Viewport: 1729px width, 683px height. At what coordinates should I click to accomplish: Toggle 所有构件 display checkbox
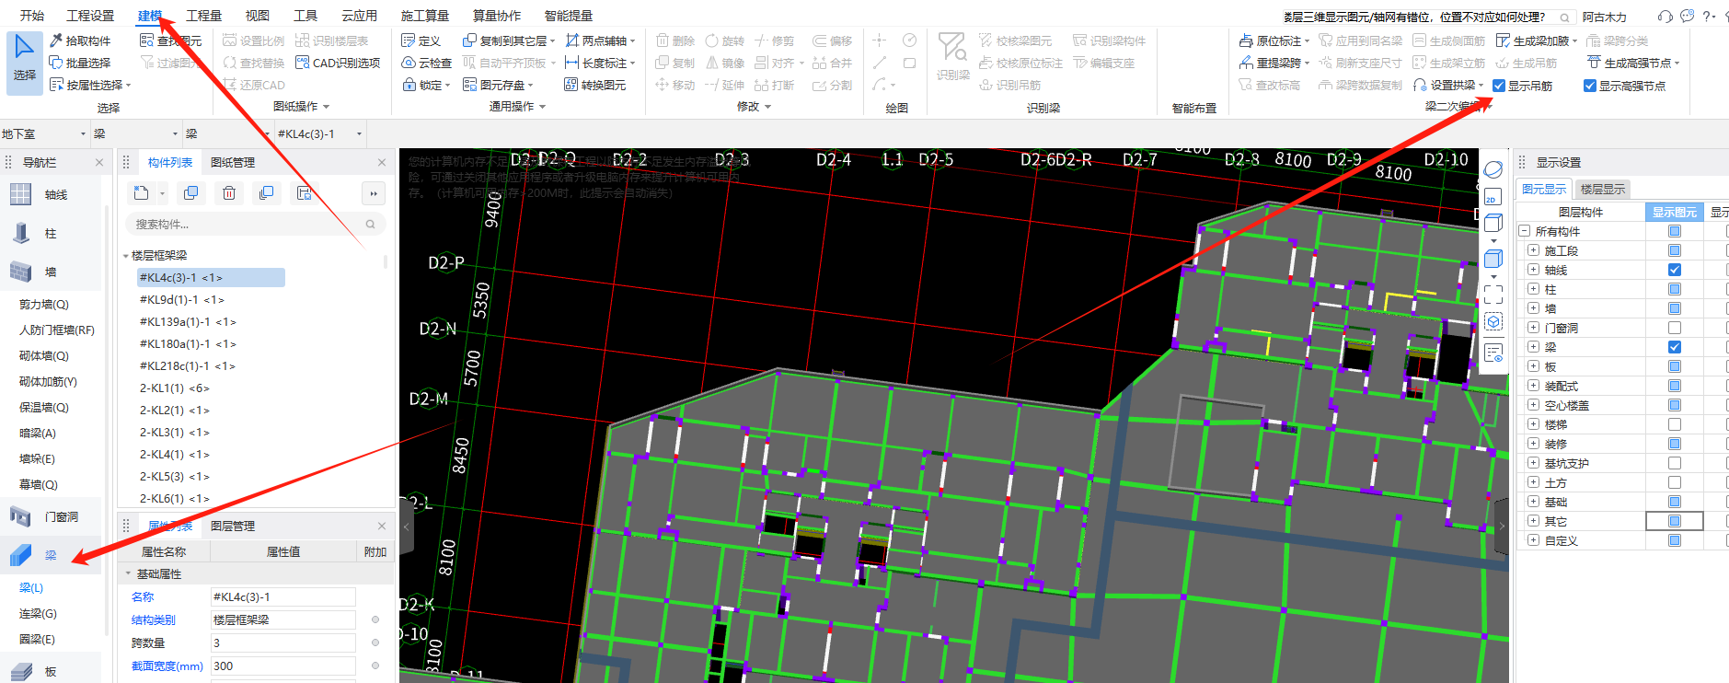click(x=1675, y=231)
